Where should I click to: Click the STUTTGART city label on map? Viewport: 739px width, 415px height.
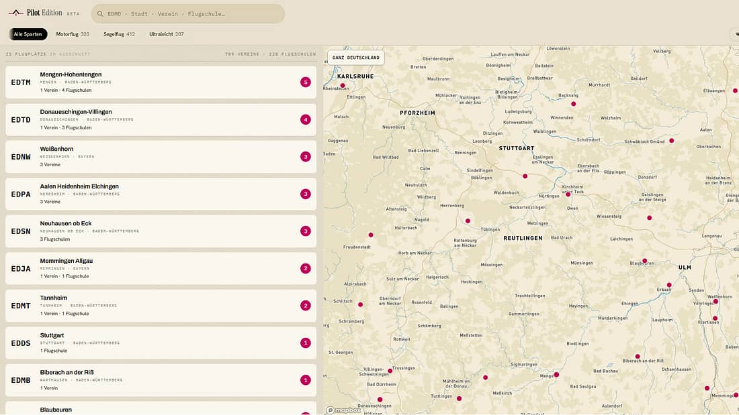[x=517, y=148]
